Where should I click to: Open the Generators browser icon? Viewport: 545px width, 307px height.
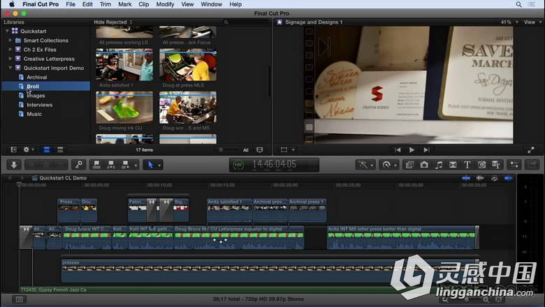coord(481,165)
